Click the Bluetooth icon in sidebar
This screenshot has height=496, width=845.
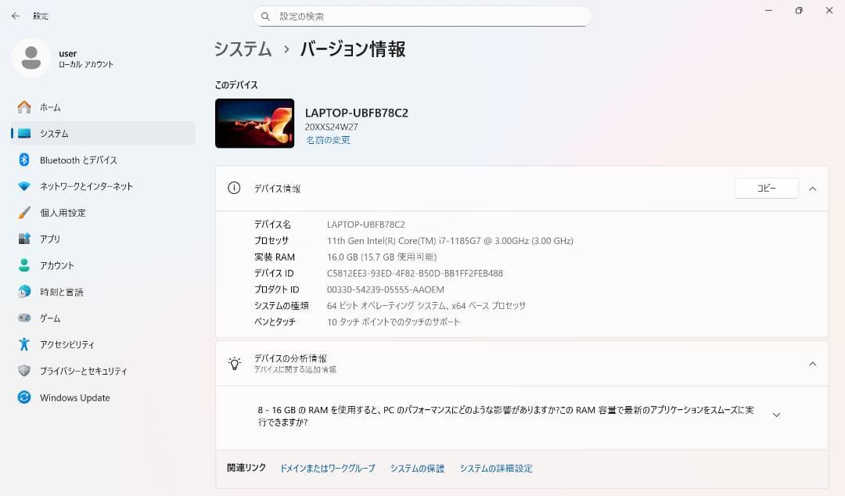pos(24,160)
